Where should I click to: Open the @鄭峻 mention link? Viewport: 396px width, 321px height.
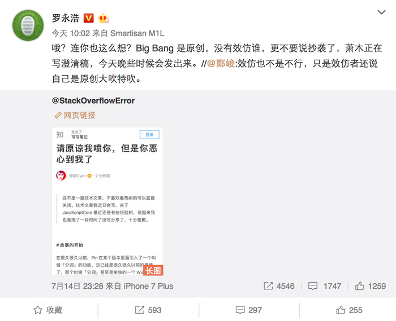point(221,63)
